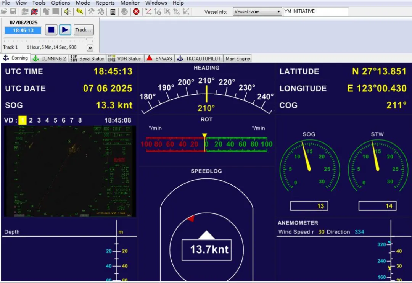Click the ROT rate-of-turn scale bar
Viewport: 412px width, 283px height.
(206, 144)
